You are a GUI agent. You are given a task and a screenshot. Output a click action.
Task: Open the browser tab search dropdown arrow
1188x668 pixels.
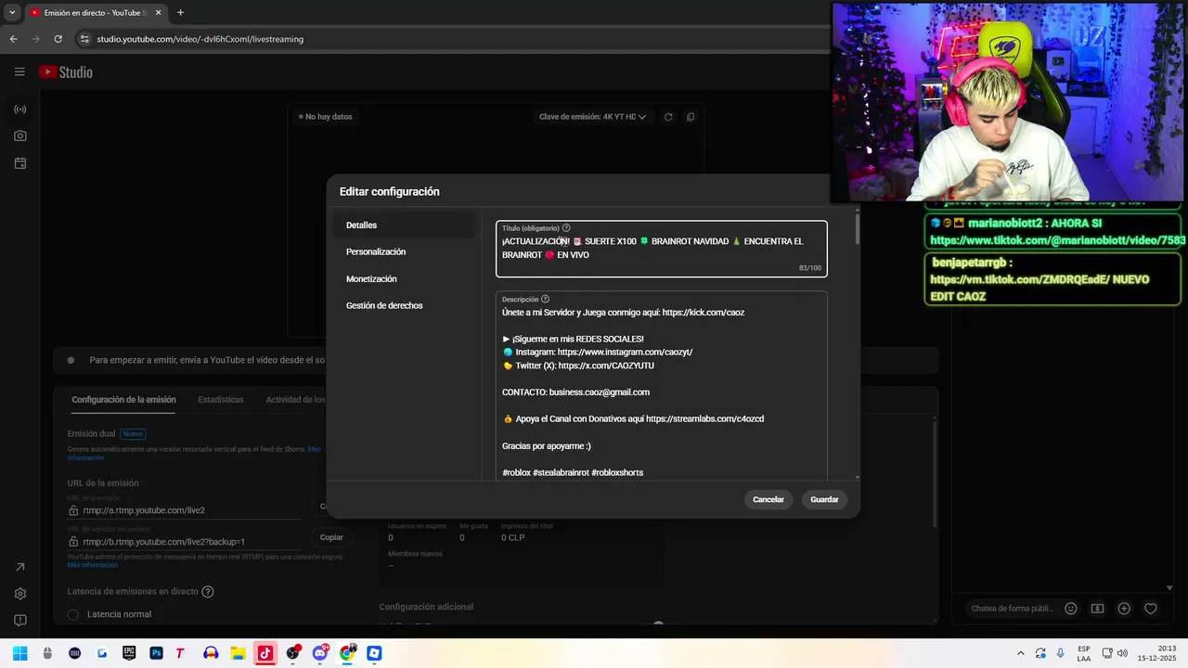tap(12, 13)
